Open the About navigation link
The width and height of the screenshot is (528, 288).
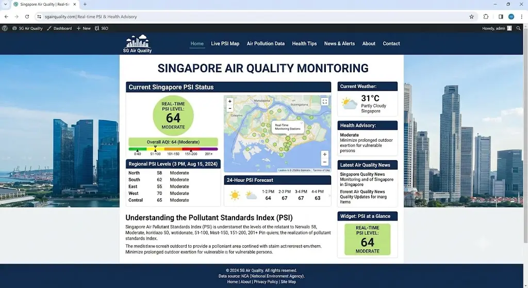tap(369, 43)
